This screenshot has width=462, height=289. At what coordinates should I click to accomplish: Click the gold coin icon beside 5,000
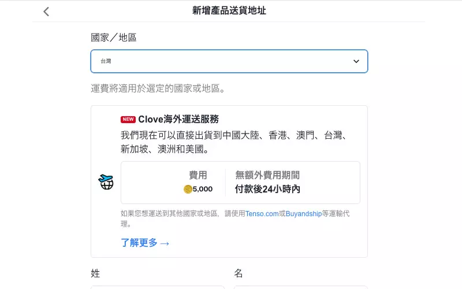(x=188, y=189)
